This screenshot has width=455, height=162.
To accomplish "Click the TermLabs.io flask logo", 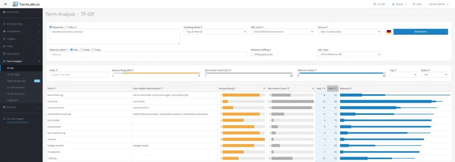I will coord(16,4).
